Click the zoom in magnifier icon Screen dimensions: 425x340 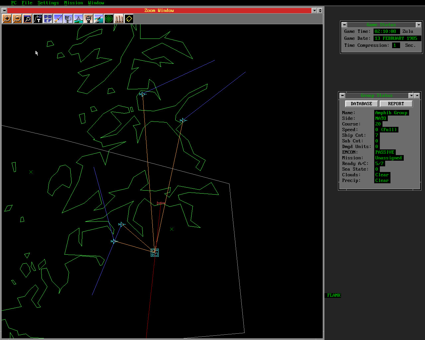7,19
